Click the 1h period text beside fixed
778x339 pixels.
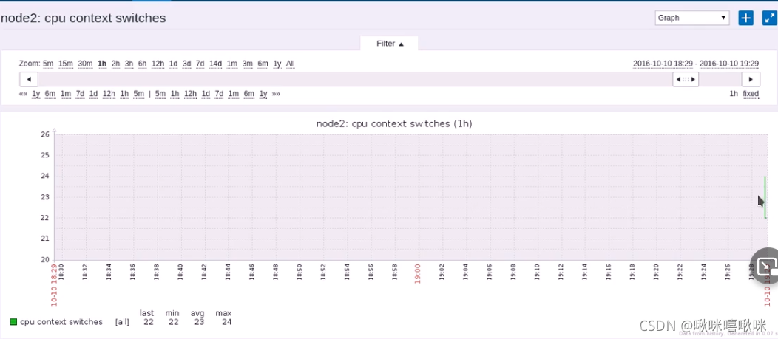click(734, 94)
